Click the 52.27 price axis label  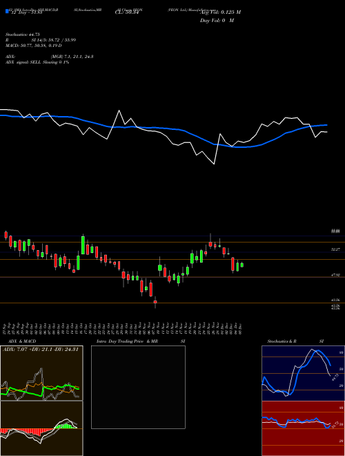335,249
